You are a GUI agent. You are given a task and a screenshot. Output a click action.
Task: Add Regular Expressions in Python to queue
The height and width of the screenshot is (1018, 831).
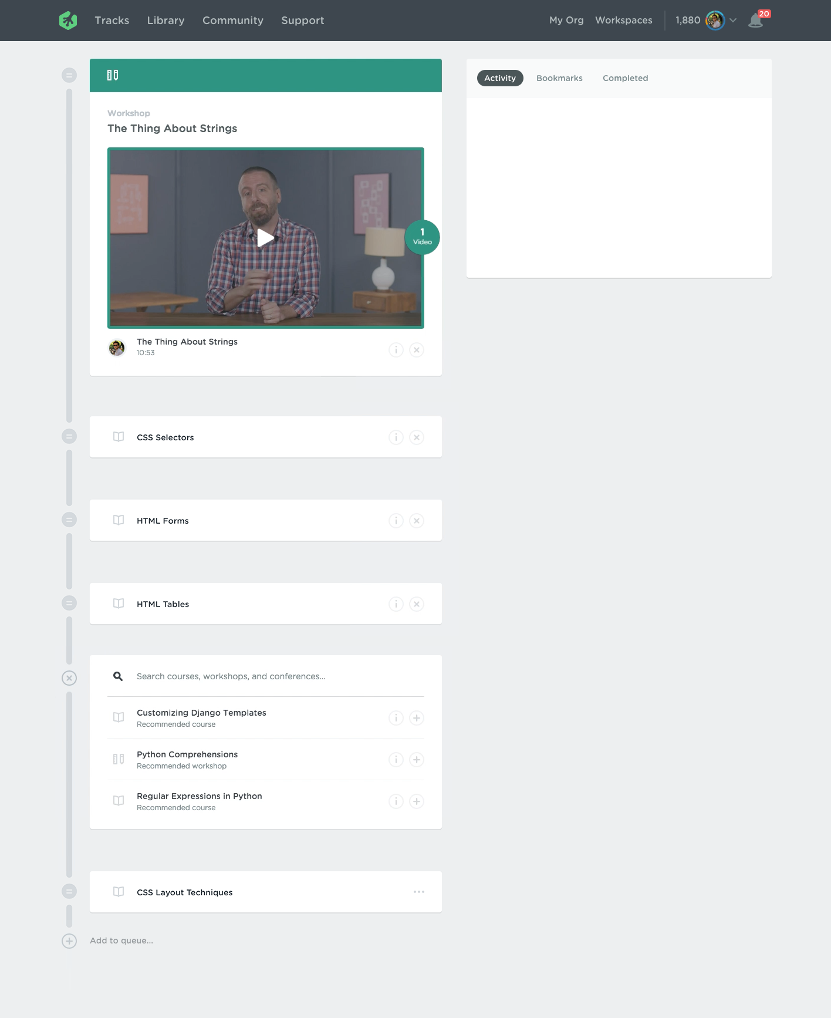pyautogui.click(x=417, y=801)
